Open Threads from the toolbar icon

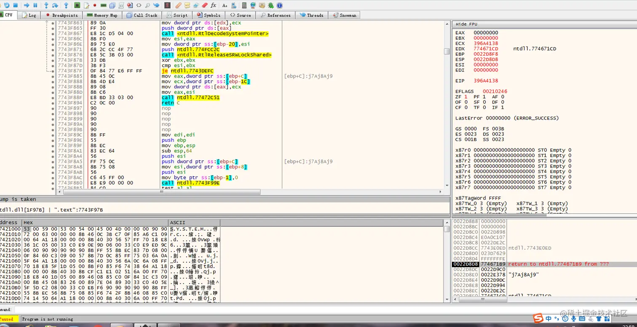(x=156, y=5)
